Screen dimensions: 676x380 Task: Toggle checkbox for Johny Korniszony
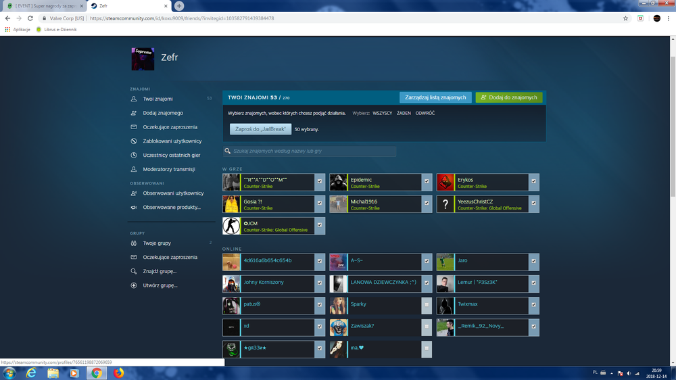pos(320,283)
